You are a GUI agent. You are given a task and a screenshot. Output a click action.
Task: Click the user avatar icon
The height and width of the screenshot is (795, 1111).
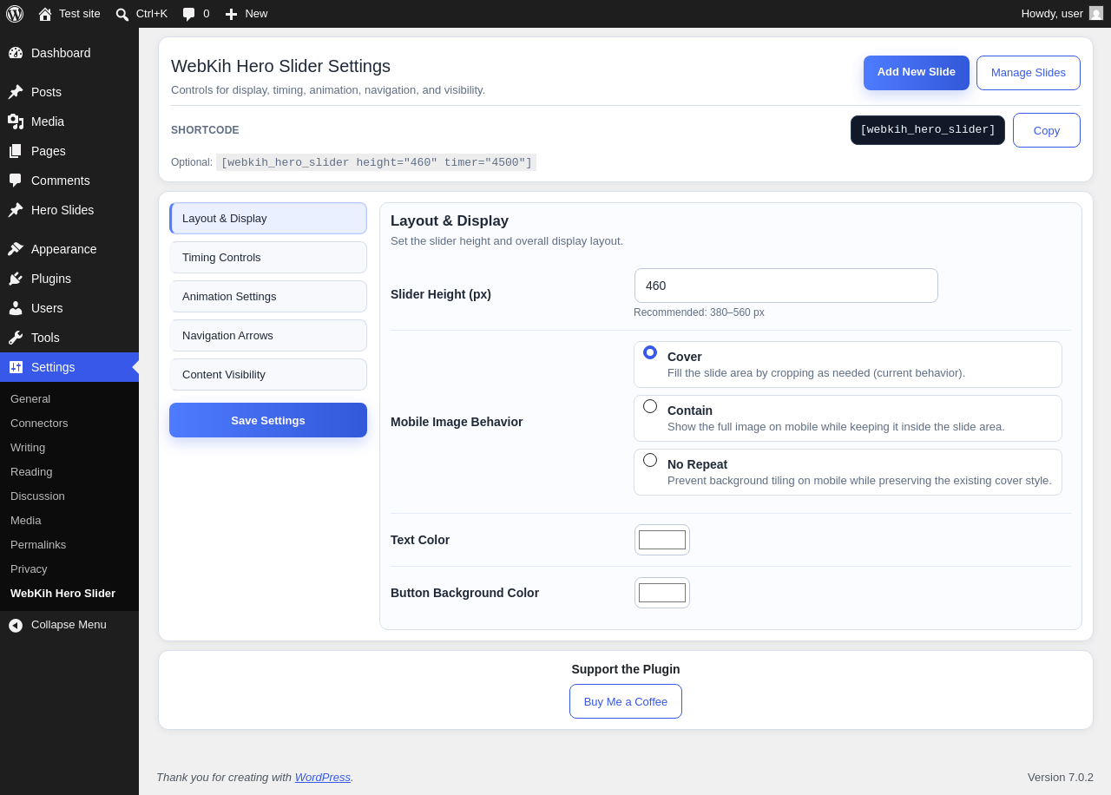(1096, 13)
